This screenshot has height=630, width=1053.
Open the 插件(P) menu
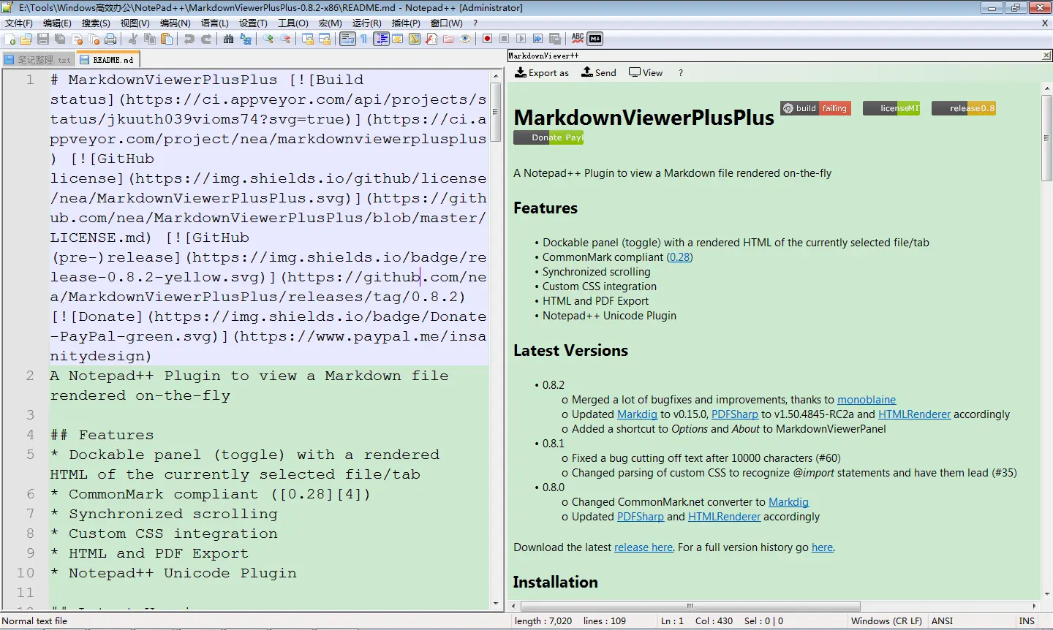(x=406, y=23)
